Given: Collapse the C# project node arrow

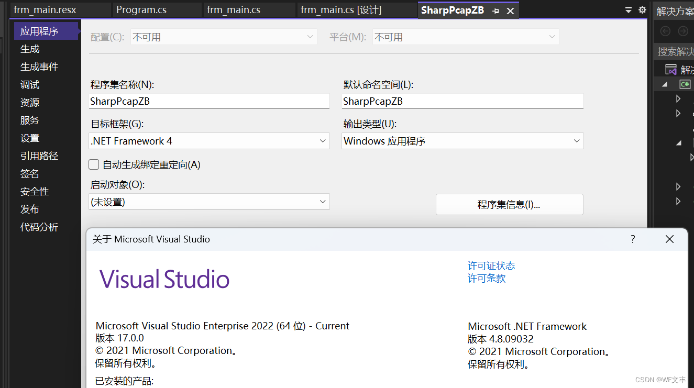Looking at the screenshot, I should 665,84.
